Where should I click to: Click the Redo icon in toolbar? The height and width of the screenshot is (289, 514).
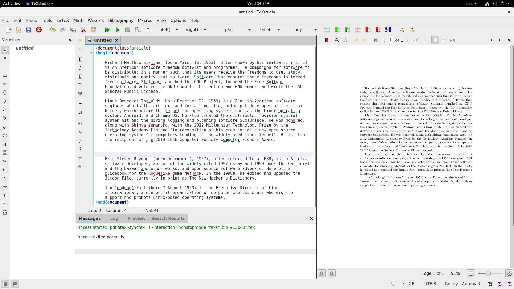point(62,30)
